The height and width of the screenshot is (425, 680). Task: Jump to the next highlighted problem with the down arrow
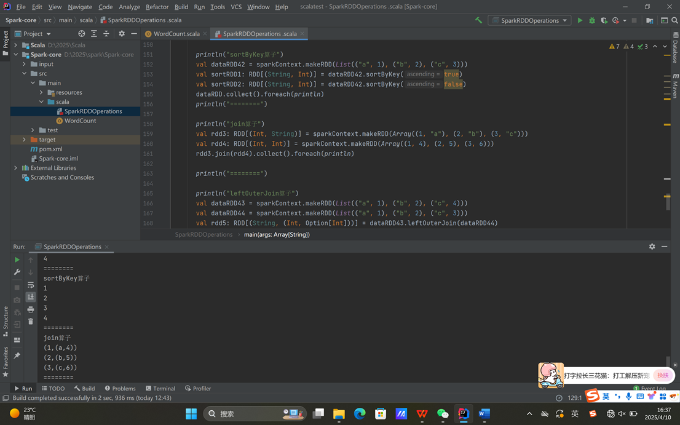[x=665, y=46]
